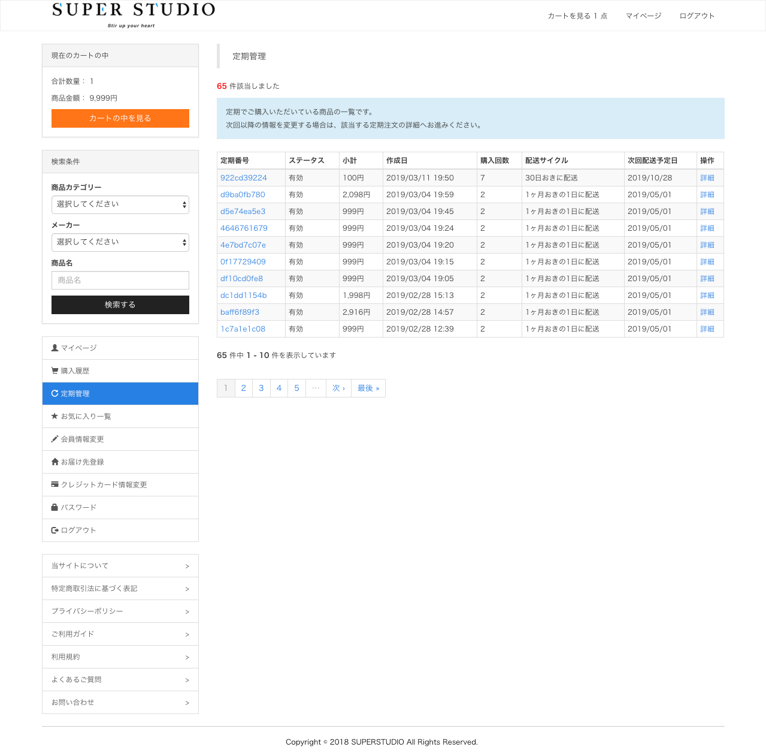
Task: Open subscription d5e74ea5e3
Action: click(243, 212)
